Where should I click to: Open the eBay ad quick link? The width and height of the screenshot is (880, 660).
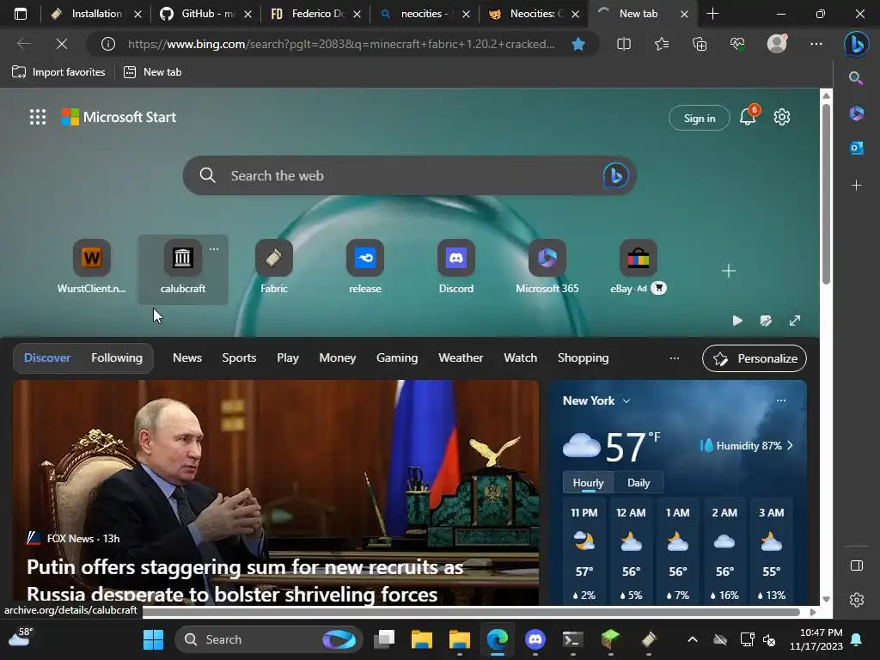point(639,268)
